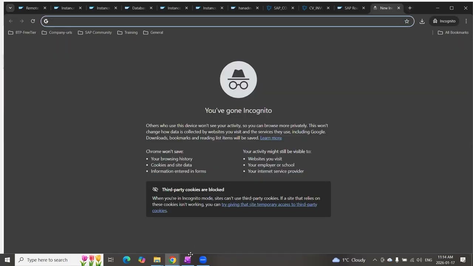Open OneNote from the taskbar
Image resolution: width=473 pixels, height=266 pixels.
tap(188, 260)
